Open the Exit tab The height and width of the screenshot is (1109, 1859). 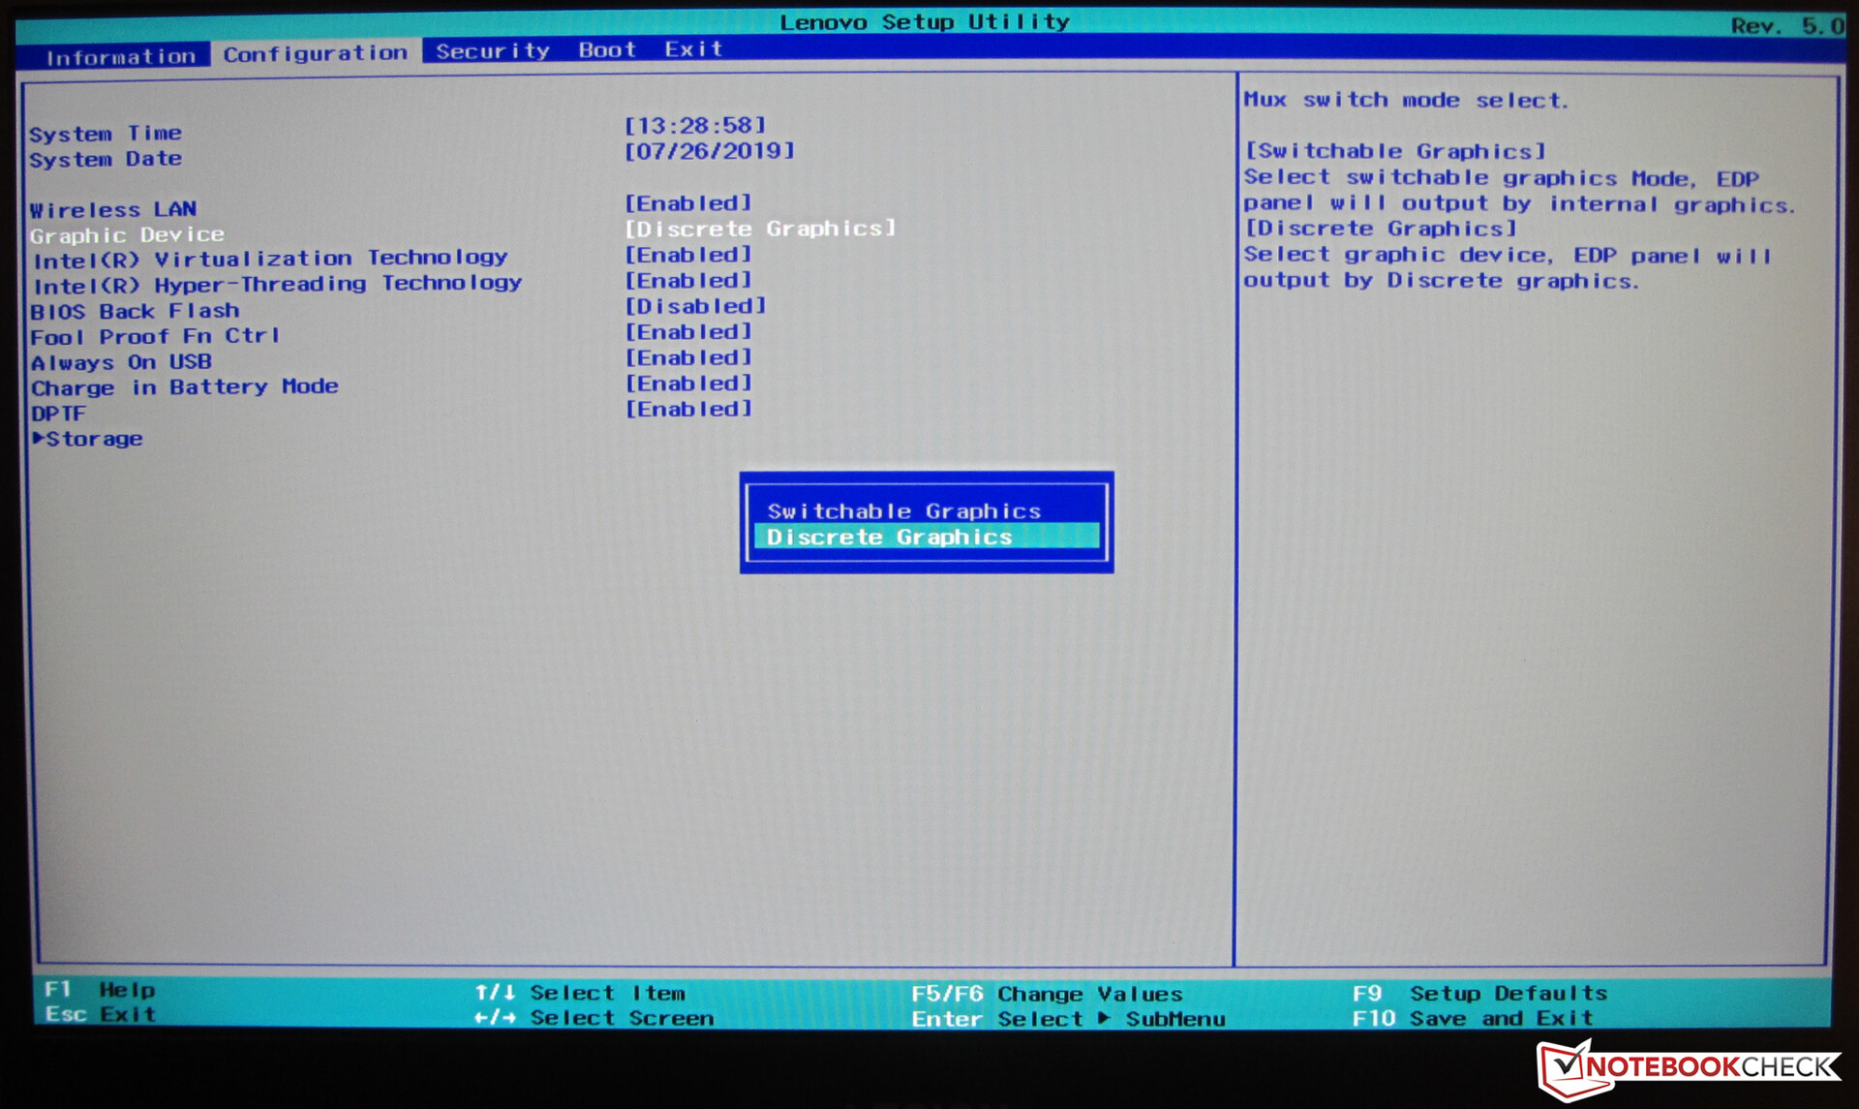[693, 48]
